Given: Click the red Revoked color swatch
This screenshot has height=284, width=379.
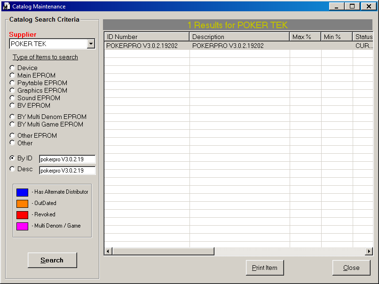Looking at the screenshot, I should 22,215.
